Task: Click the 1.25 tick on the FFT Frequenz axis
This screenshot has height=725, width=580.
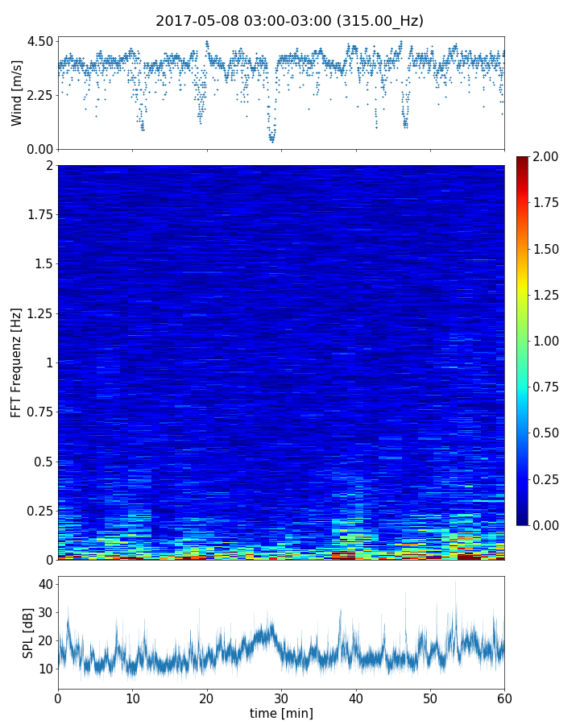Action: coord(39,313)
